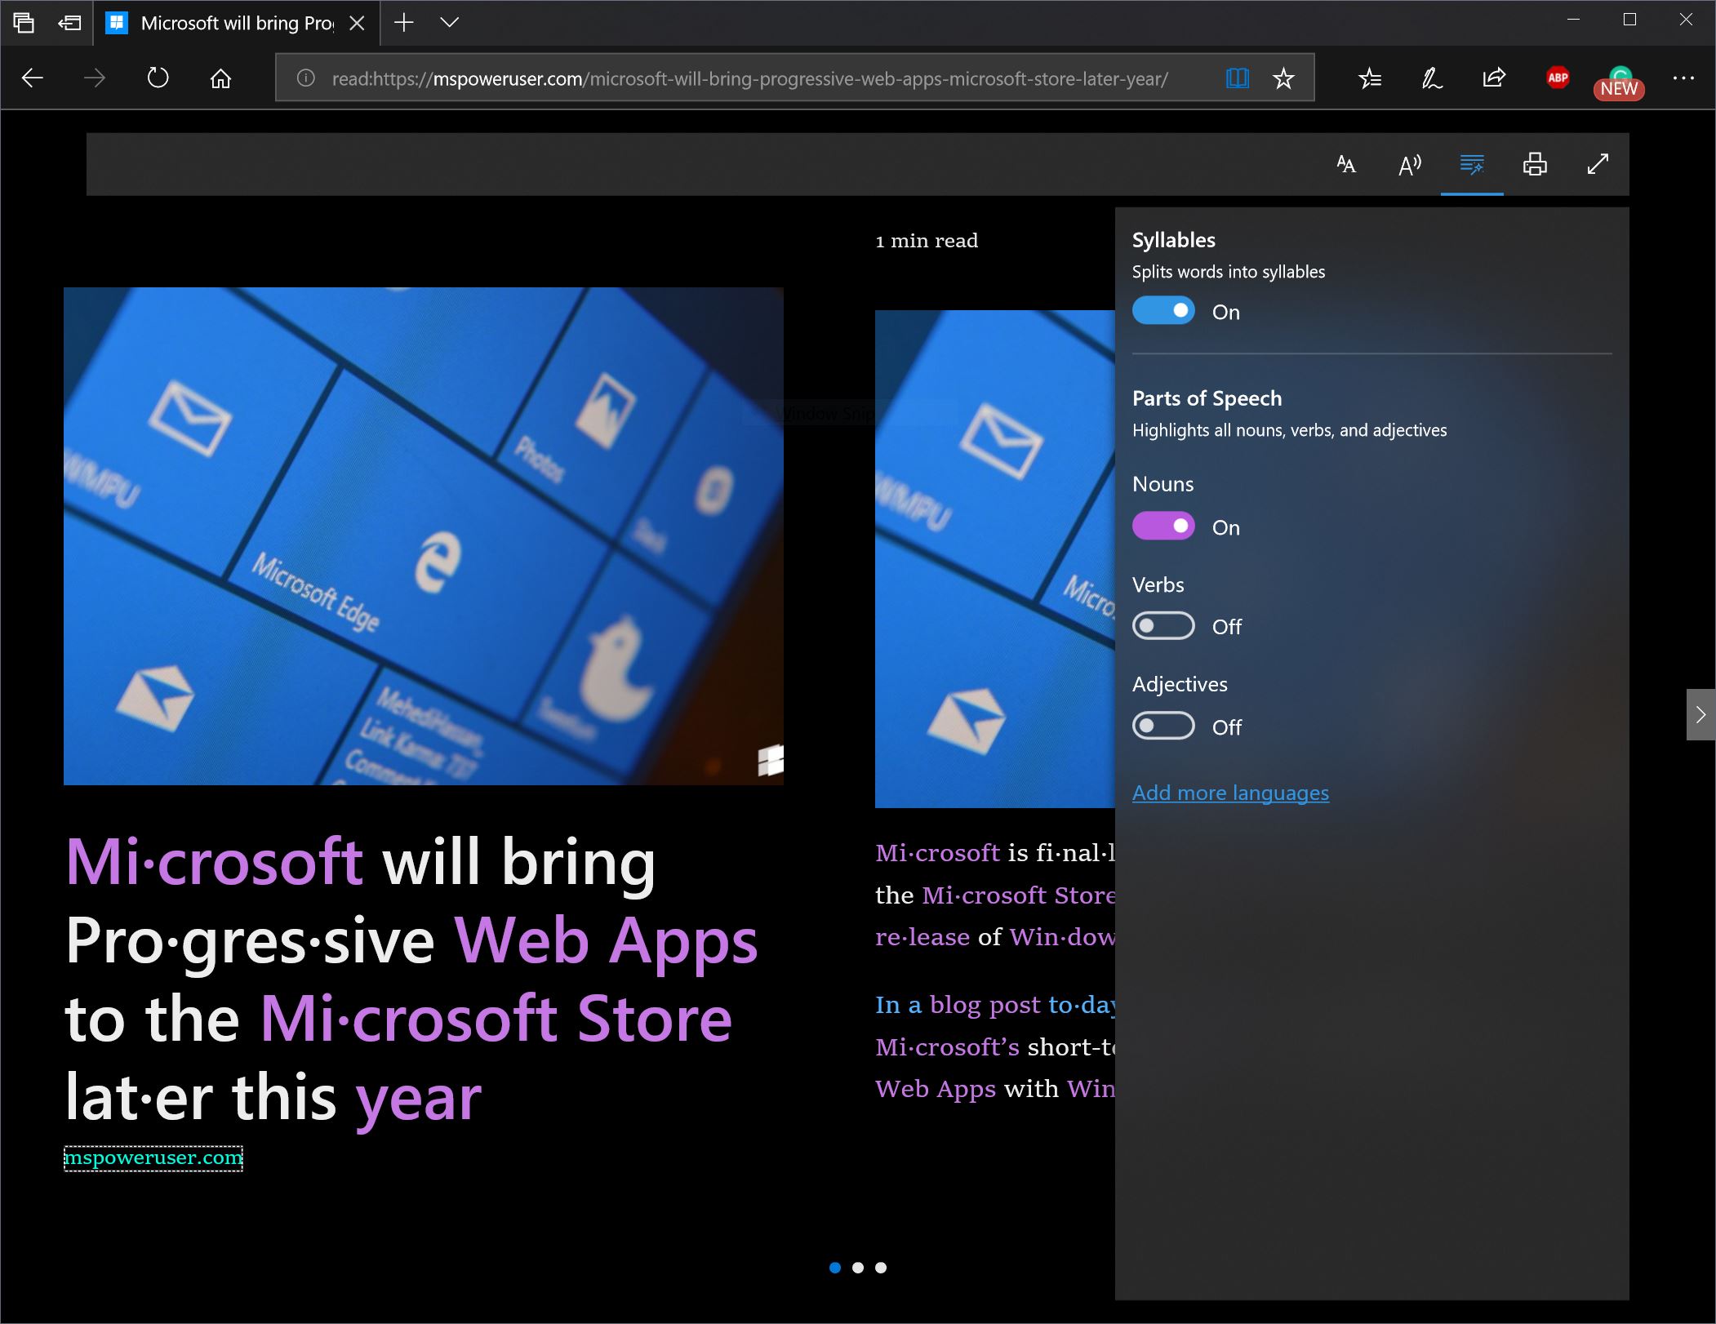Toggle the Verbs highlight feature Off

[x=1164, y=626]
